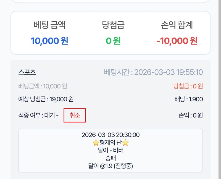
Task: Select the blue 10,000 원 betting total
Action: tap(49, 41)
